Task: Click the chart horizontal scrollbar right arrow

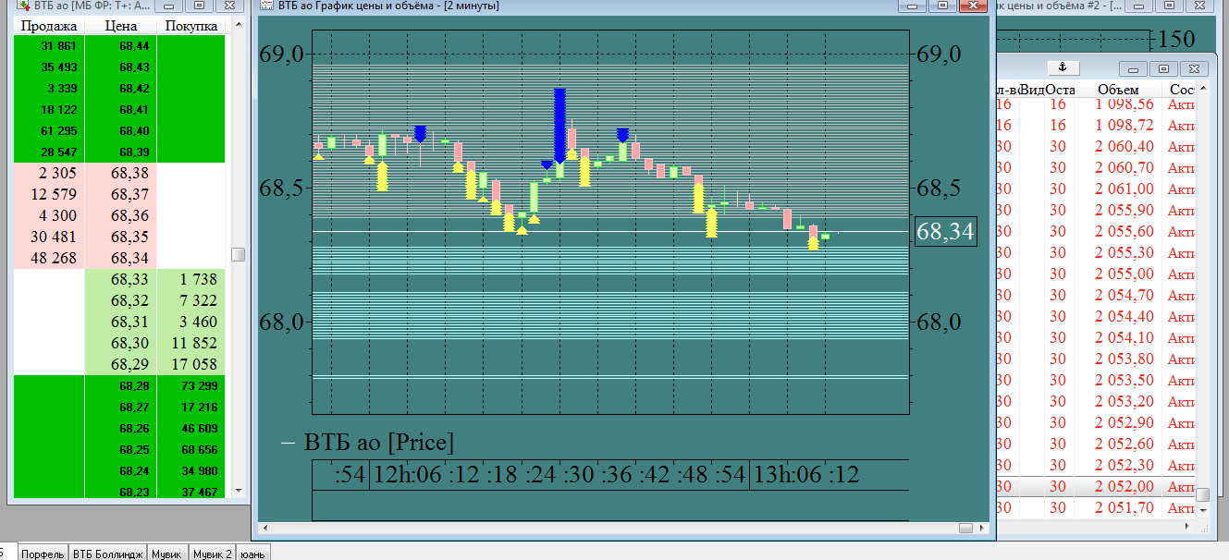Action: click(x=983, y=528)
